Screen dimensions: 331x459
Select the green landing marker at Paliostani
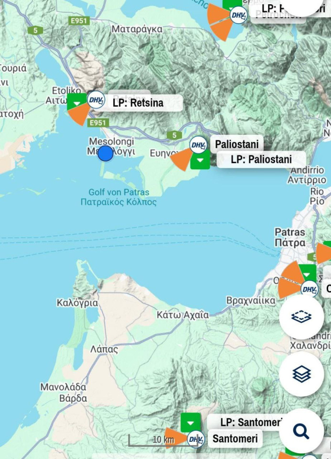pos(200,160)
